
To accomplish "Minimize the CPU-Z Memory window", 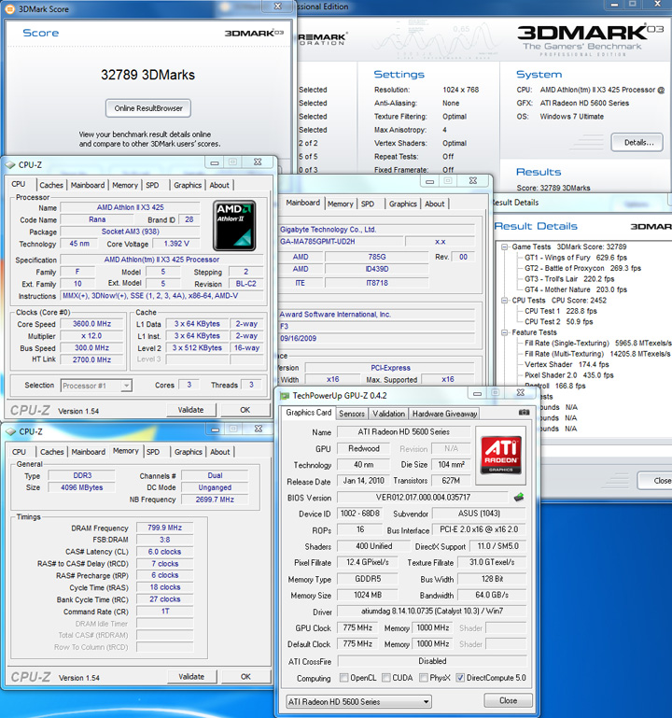I will 216,429.
